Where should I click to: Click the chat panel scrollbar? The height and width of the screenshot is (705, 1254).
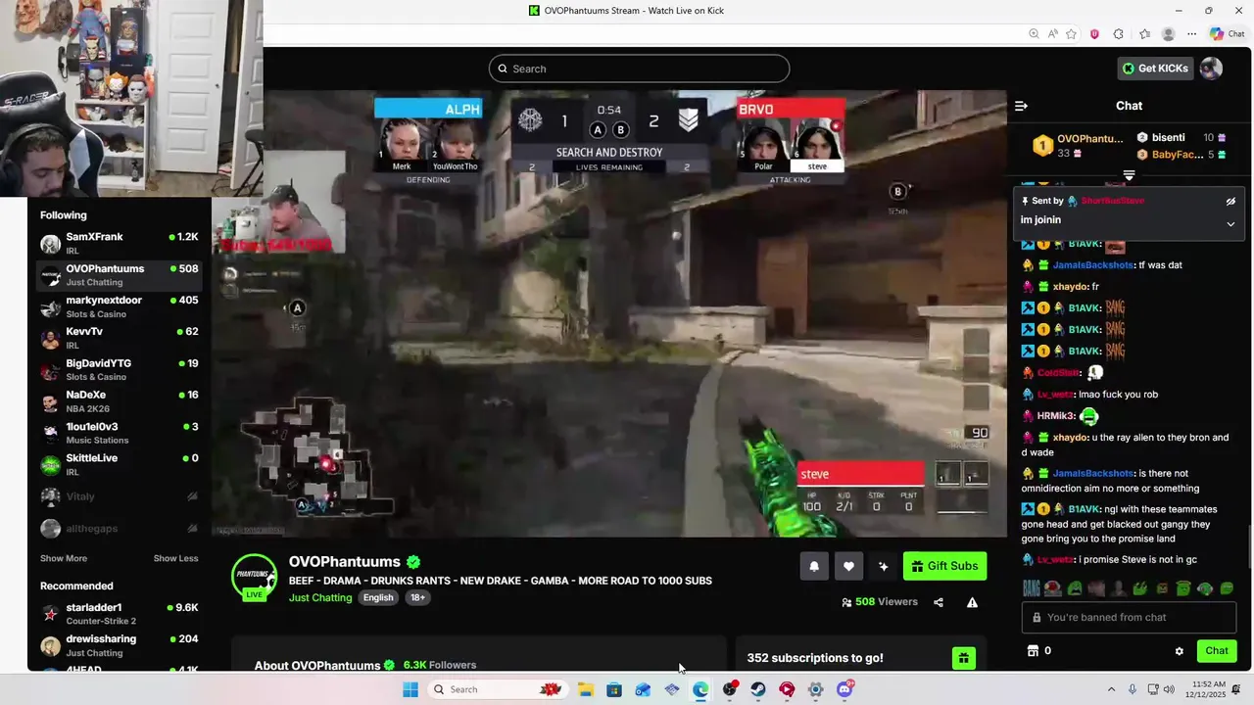pos(1249,548)
